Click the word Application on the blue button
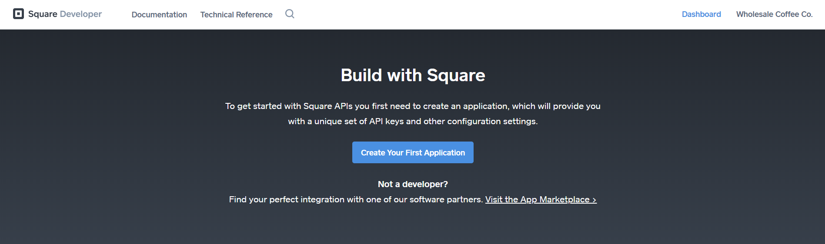The height and width of the screenshot is (244, 825). 444,153
